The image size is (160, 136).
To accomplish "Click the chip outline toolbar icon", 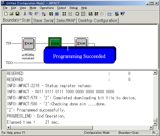I will 77,14.
